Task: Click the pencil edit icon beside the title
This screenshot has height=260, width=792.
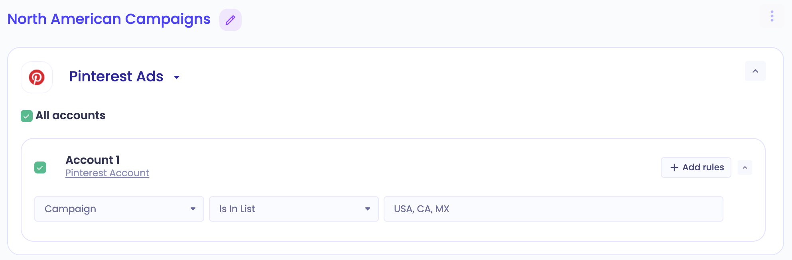Action: (231, 20)
